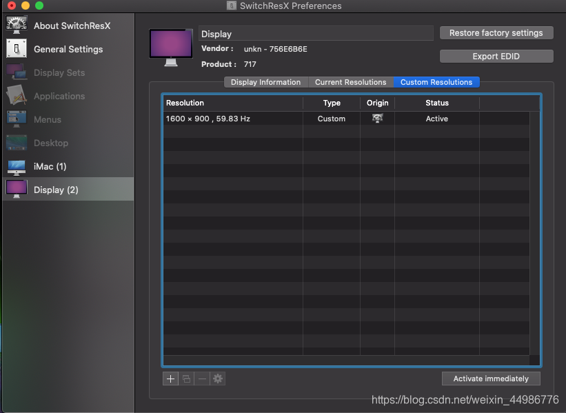Screen dimensions: 566x413
Task: Click the duplicate resolution icon
Action: pyautogui.click(x=186, y=379)
